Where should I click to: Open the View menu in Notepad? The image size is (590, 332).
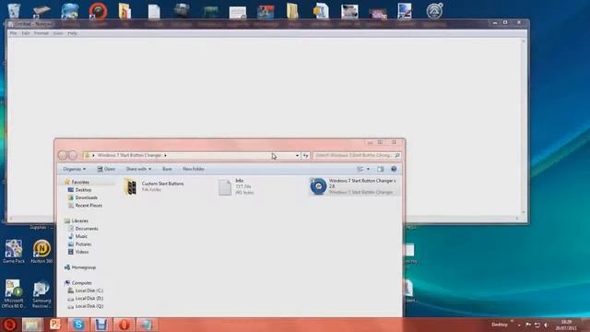click(x=57, y=33)
